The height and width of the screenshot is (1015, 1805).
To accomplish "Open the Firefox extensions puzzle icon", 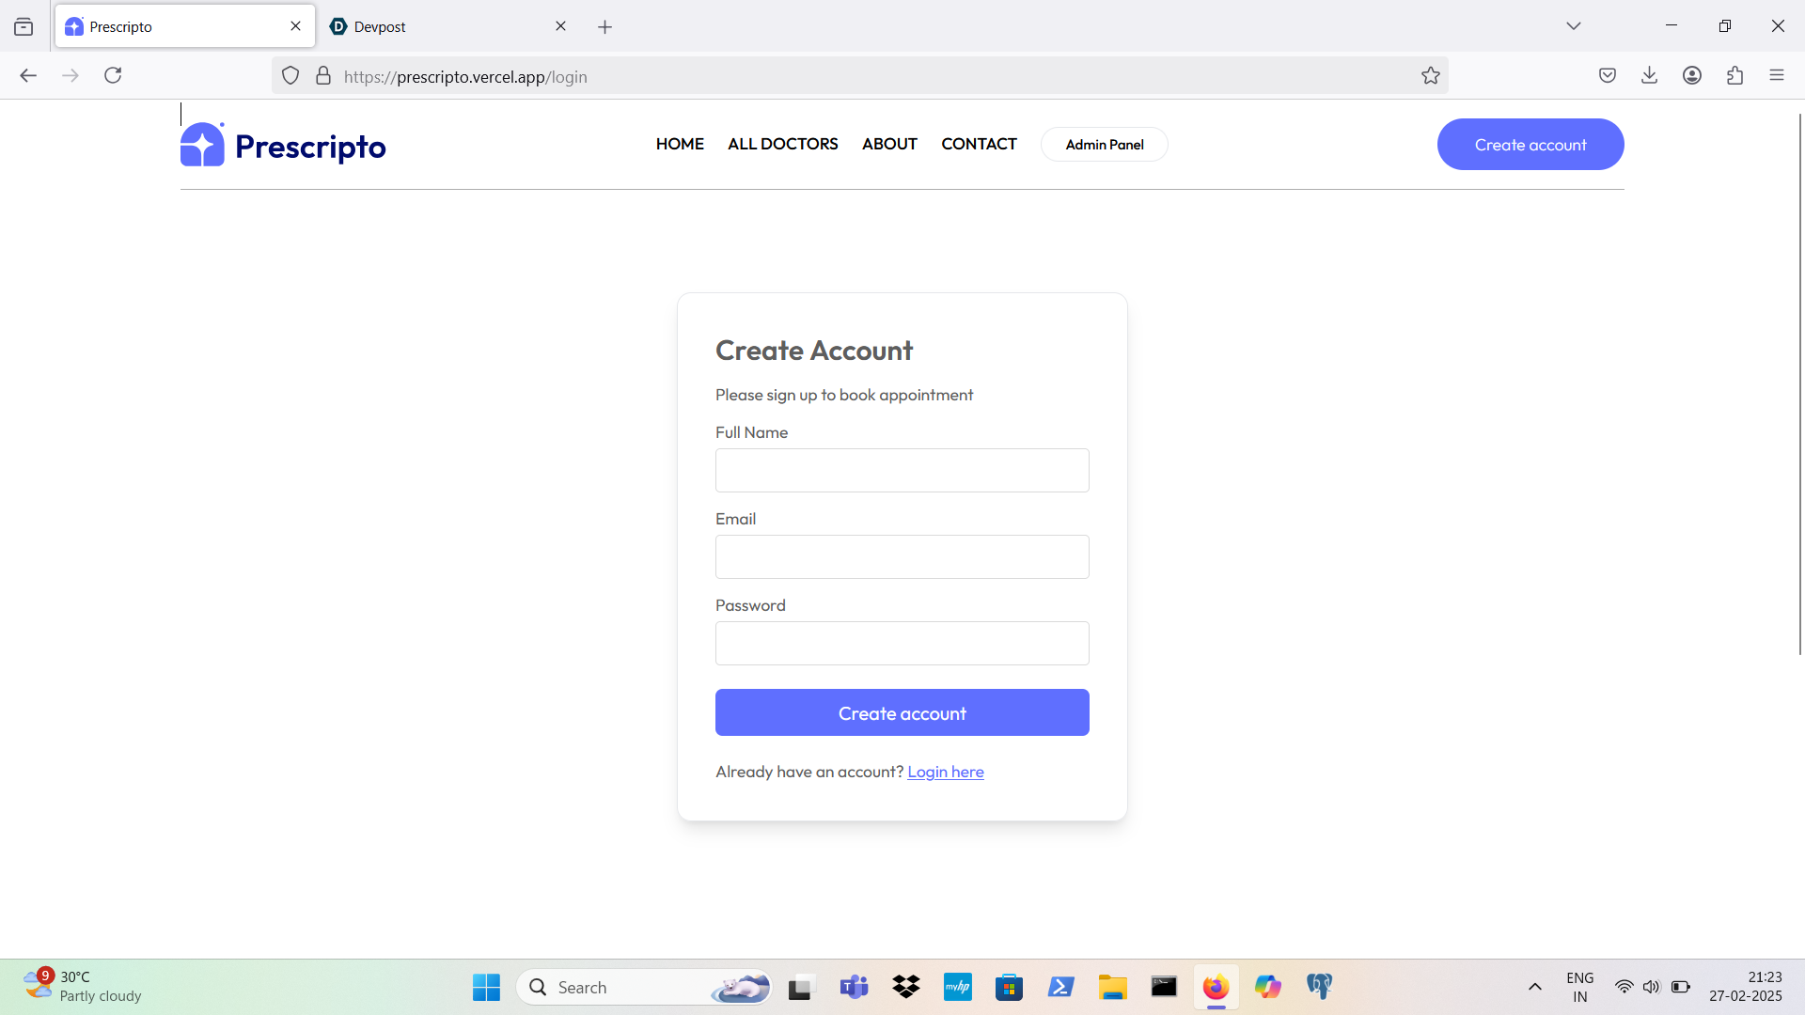I will [1734, 75].
